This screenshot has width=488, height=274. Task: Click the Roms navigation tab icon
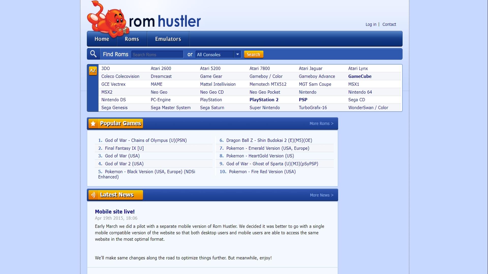(132, 39)
